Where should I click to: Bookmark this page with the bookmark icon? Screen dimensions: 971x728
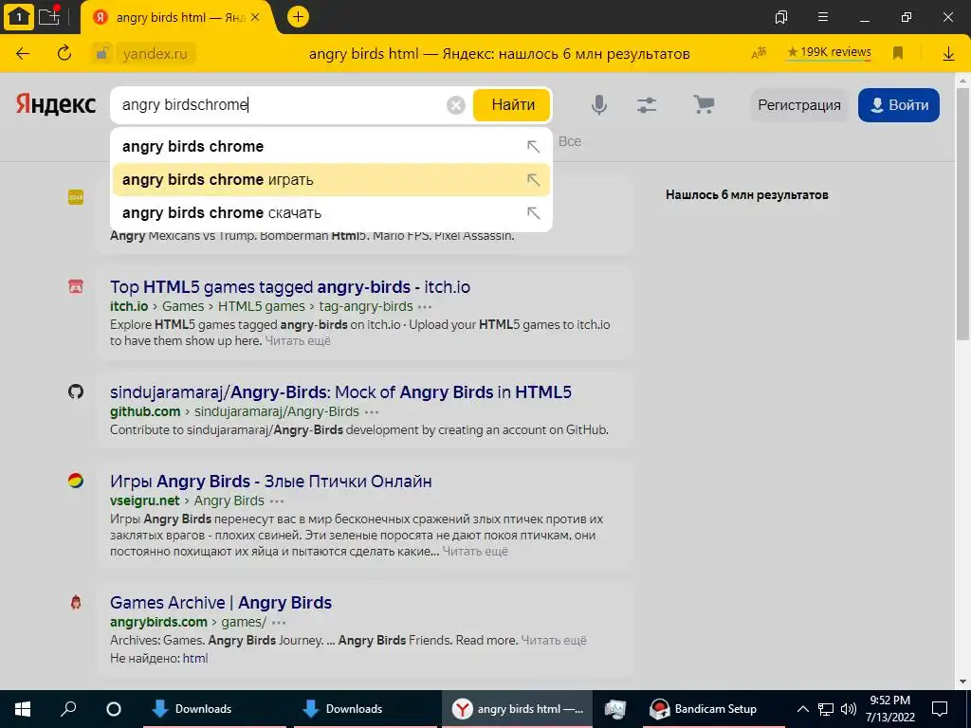pyautogui.click(x=898, y=53)
